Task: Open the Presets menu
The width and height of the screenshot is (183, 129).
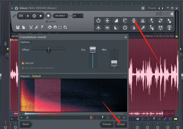Action: point(152,8)
